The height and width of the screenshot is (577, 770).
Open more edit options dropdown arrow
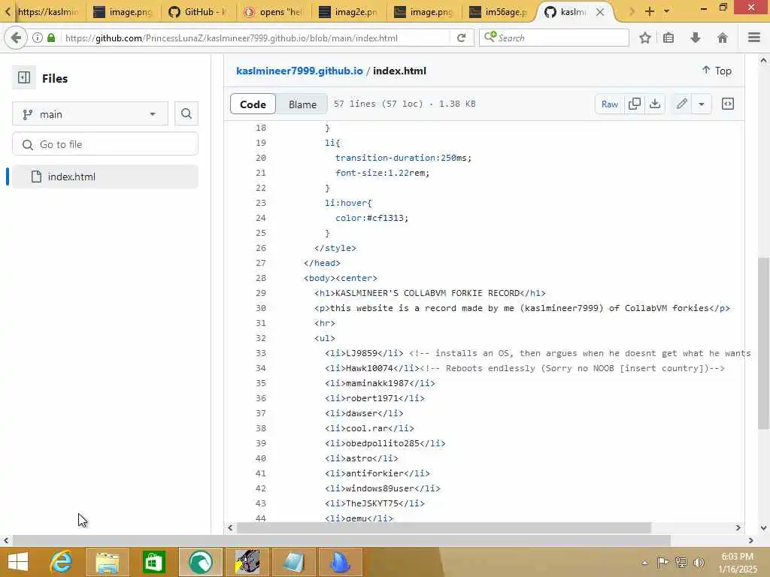(x=702, y=104)
